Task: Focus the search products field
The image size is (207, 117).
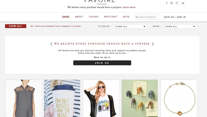Action: pyautogui.click(x=146, y=17)
